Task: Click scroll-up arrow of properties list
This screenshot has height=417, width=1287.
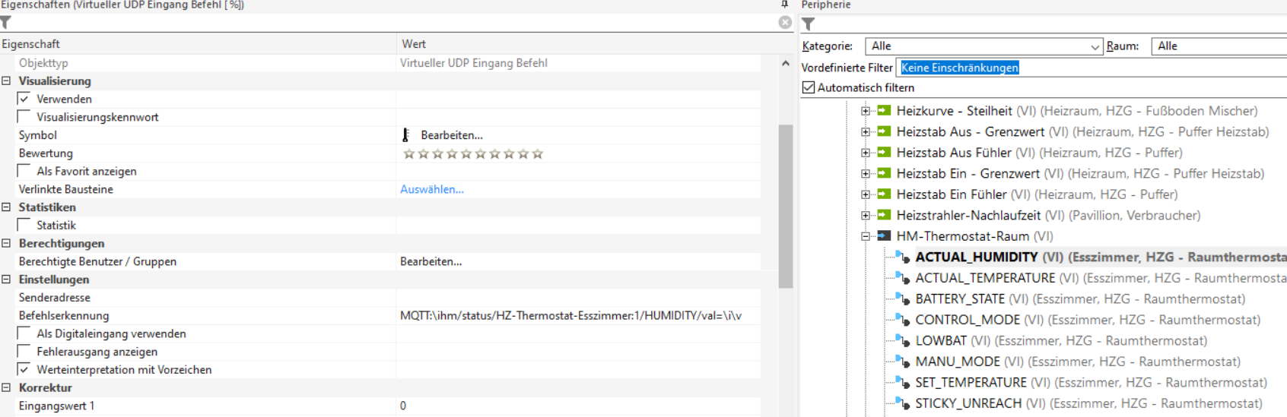Action: (786, 63)
